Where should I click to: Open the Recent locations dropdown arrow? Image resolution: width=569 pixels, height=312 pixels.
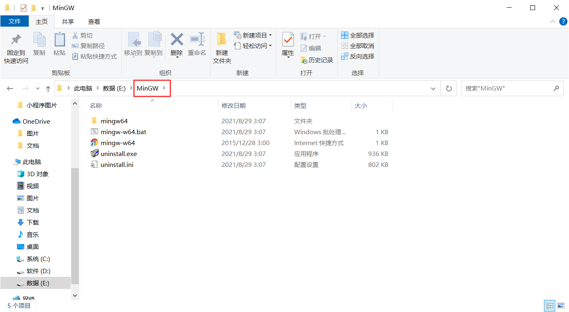coord(38,89)
